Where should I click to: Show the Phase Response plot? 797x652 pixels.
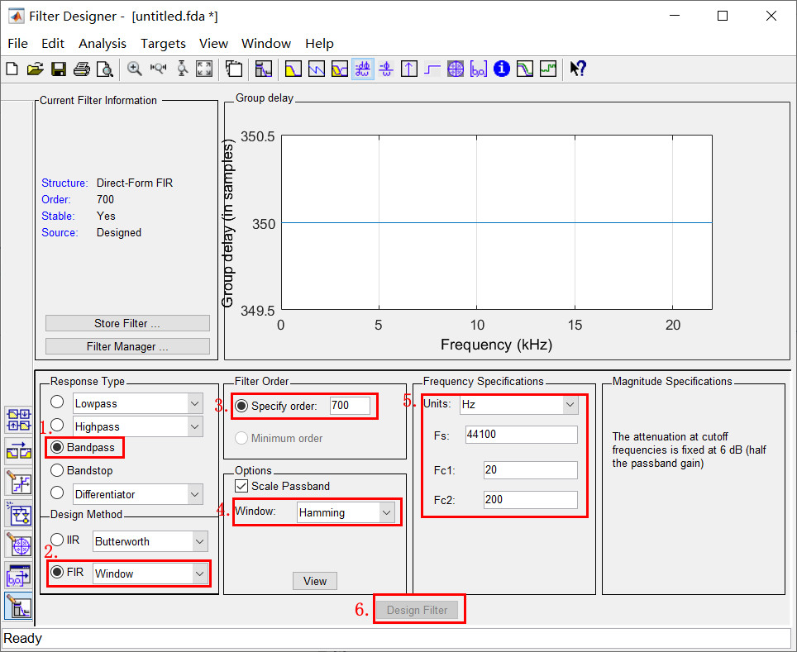pos(317,69)
